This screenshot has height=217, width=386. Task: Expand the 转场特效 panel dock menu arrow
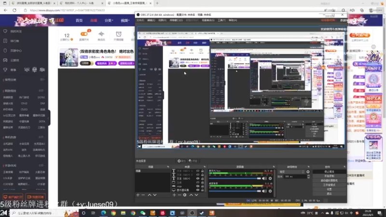pyautogui.click(x=308, y=167)
